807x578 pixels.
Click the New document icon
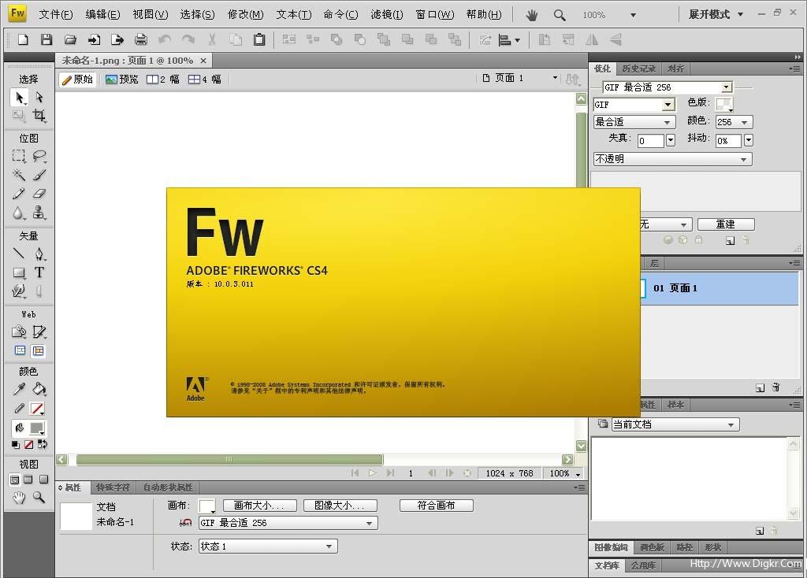pos(23,39)
